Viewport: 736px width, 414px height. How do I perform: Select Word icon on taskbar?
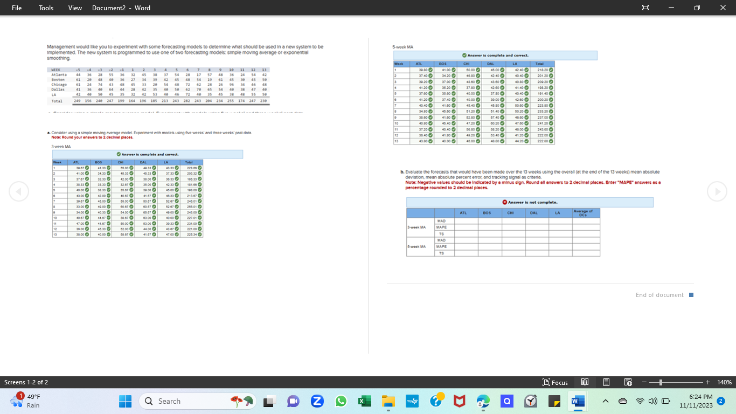(x=578, y=402)
